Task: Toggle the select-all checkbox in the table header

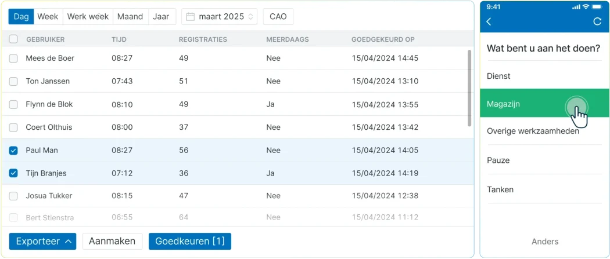Action: [x=13, y=39]
